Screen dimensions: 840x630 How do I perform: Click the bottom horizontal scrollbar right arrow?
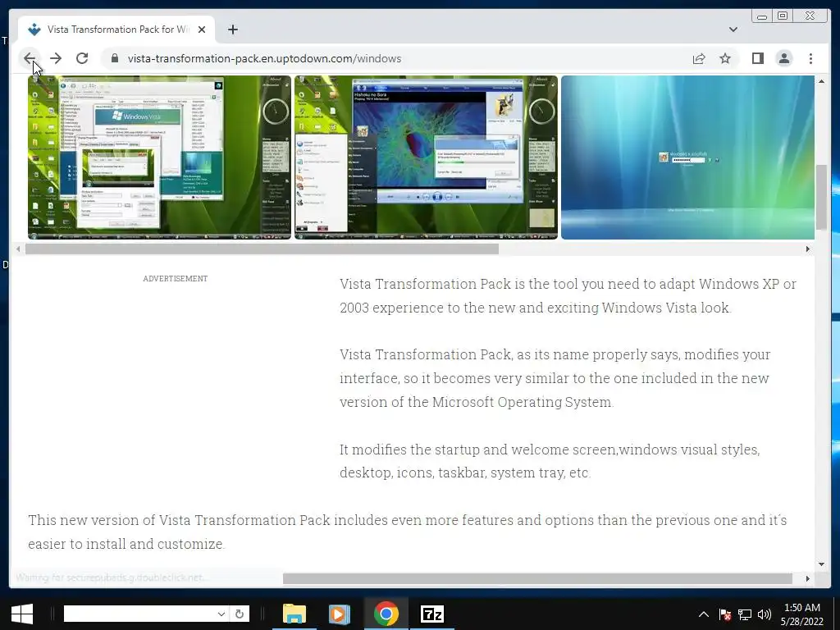pos(808,578)
